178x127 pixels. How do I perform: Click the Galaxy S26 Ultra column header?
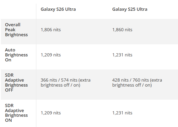[x=58, y=9]
